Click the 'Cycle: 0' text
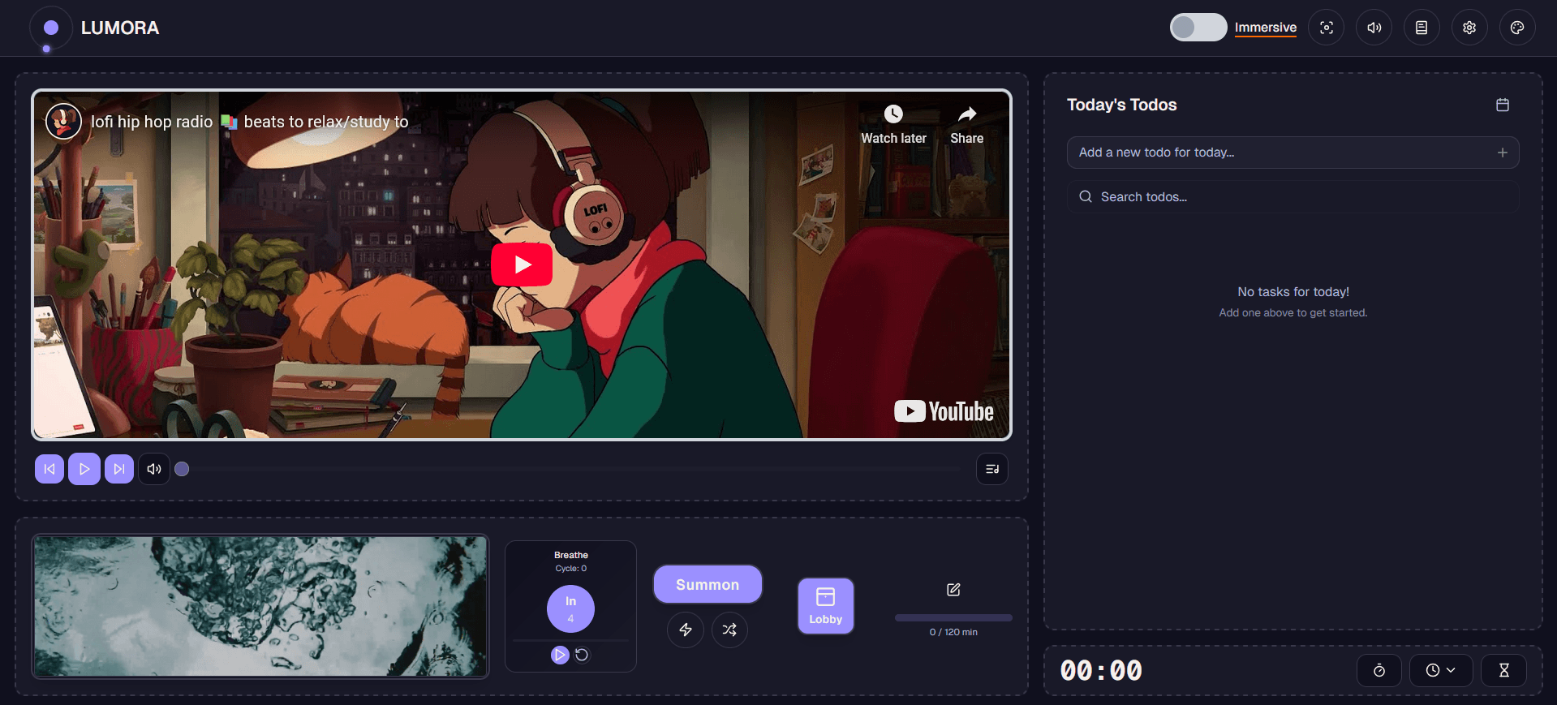The image size is (1557, 705). coord(571,569)
